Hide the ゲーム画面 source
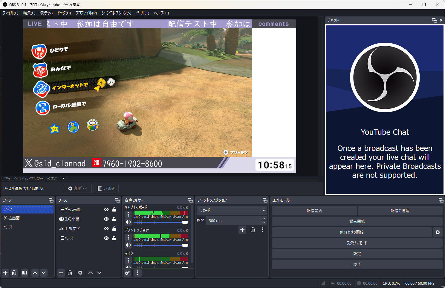 (106, 209)
